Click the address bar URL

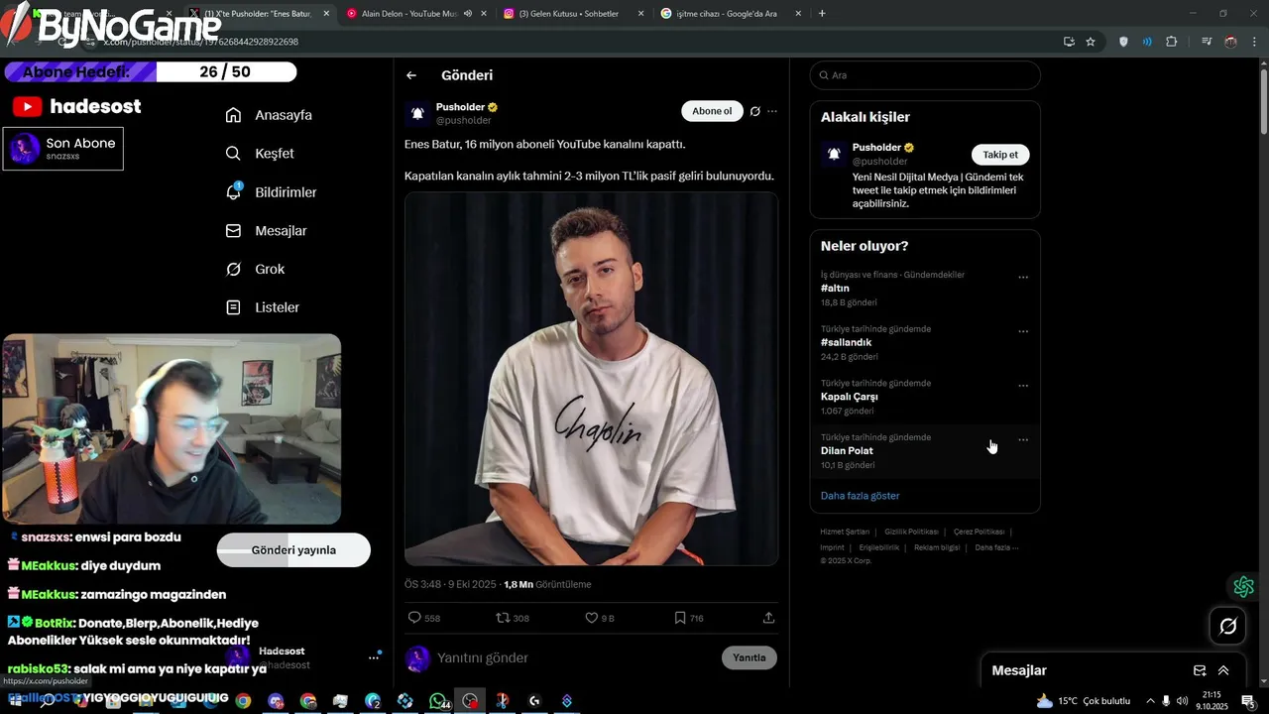[x=200, y=42]
